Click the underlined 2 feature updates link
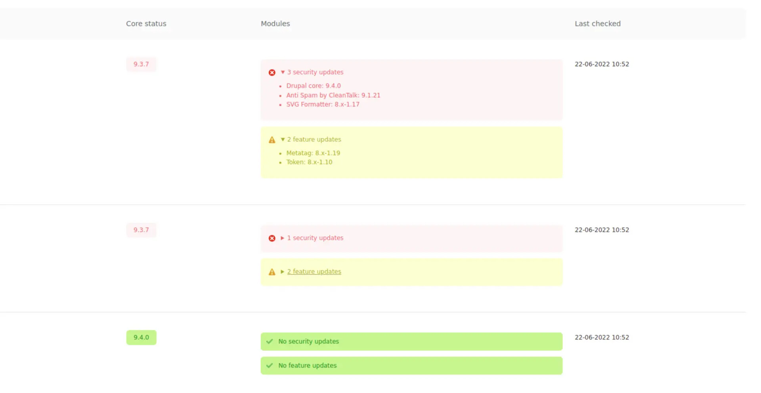 tap(314, 272)
